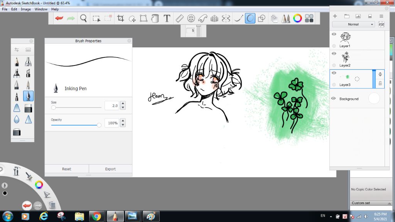The height and width of the screenshot is (222, 395).
Task: Select the Crop tool
Action: (120, 18)
